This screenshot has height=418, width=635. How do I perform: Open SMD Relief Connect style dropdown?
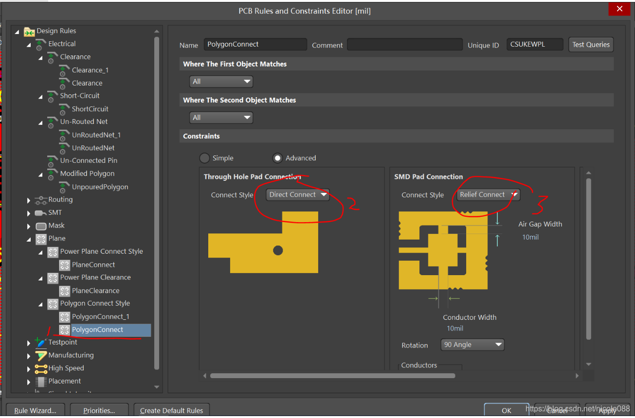(488, 195)
